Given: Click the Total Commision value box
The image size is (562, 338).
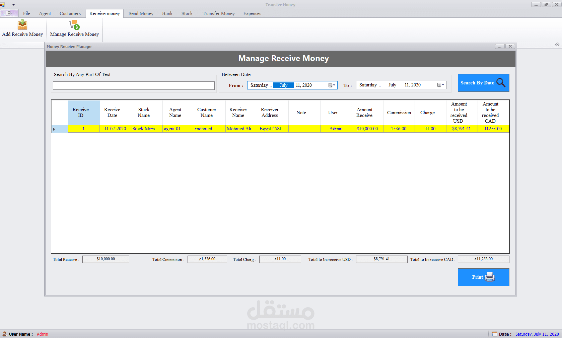Looking at the screenshot, I should click(x=207, y=259).
